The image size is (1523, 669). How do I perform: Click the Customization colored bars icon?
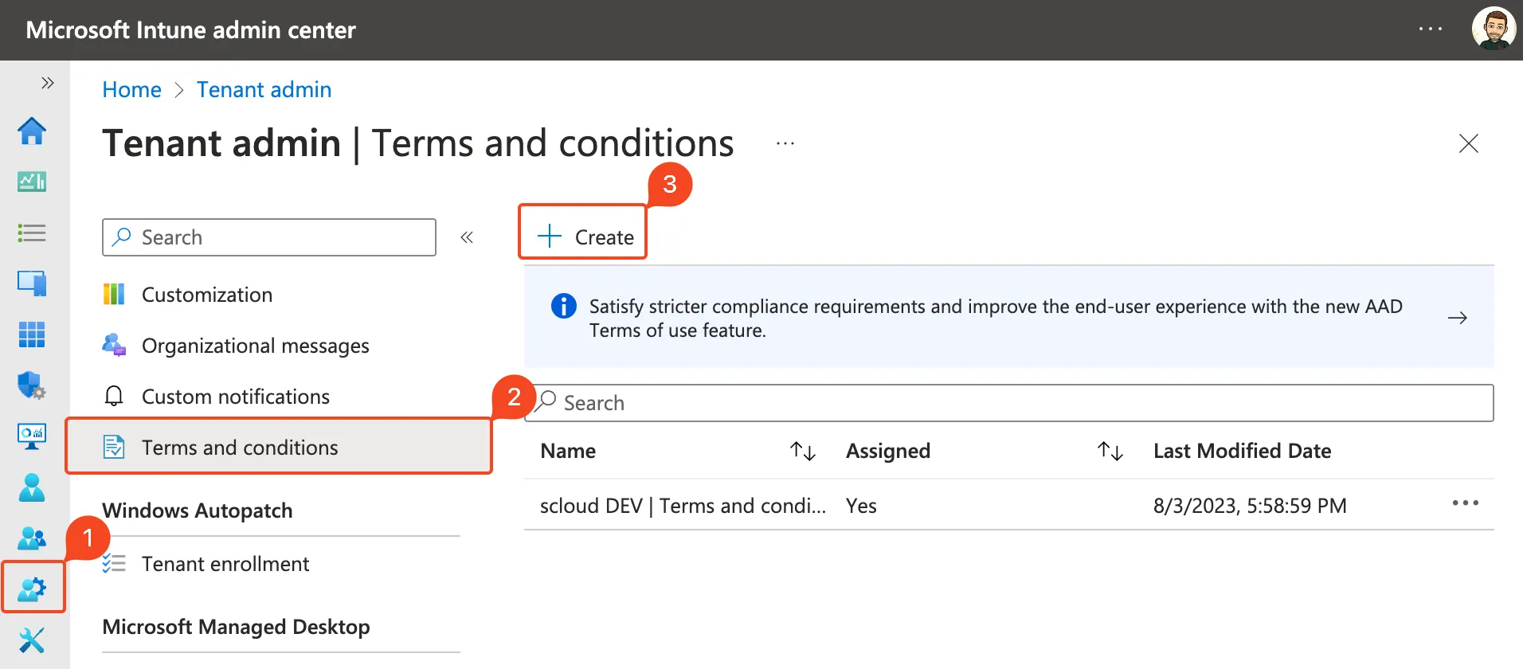pyautogui.click(x=114, y=294)
